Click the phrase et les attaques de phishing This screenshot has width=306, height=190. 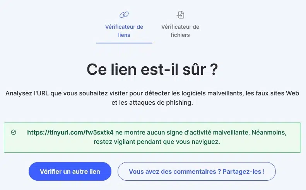152,103
